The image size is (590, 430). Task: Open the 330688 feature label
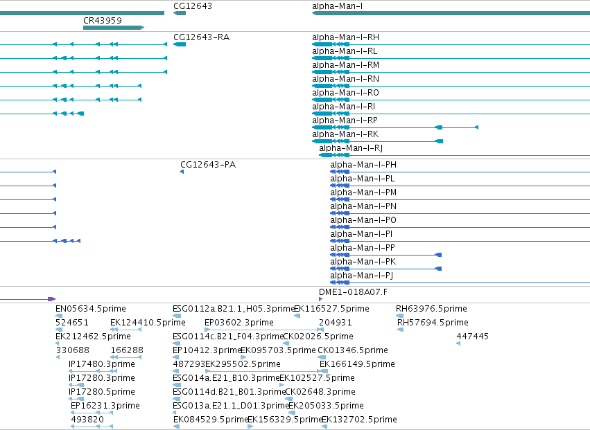(x=73, y=350)
